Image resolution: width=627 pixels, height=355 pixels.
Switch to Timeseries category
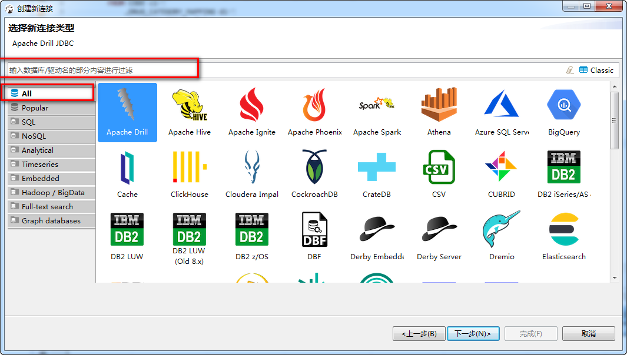coord(51,164)
